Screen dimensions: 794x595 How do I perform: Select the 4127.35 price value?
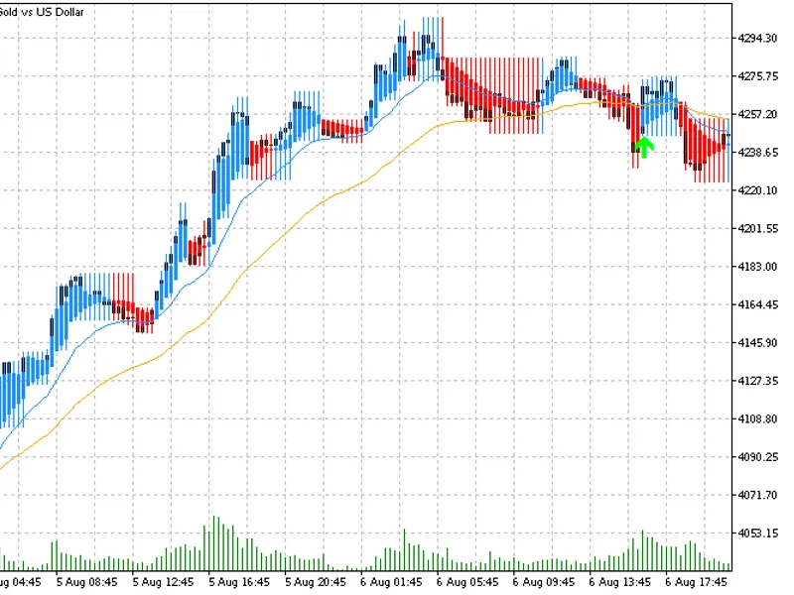click(x=757, y=381)
